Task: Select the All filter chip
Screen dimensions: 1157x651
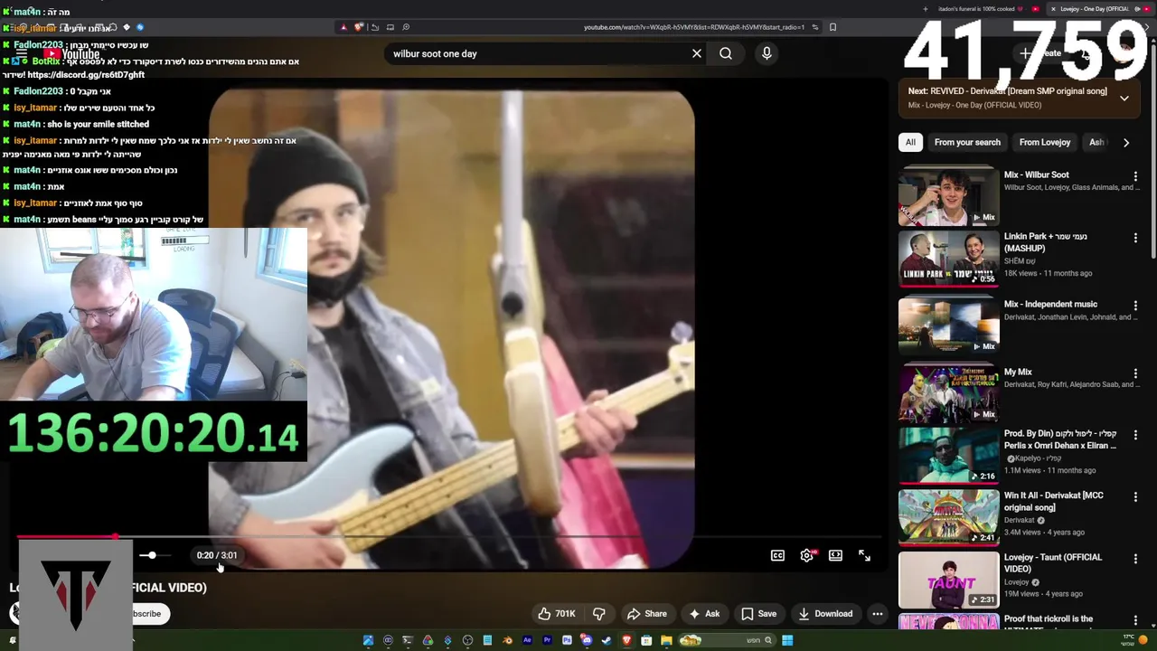Action: pyautogui.click(x=910, y=142)
